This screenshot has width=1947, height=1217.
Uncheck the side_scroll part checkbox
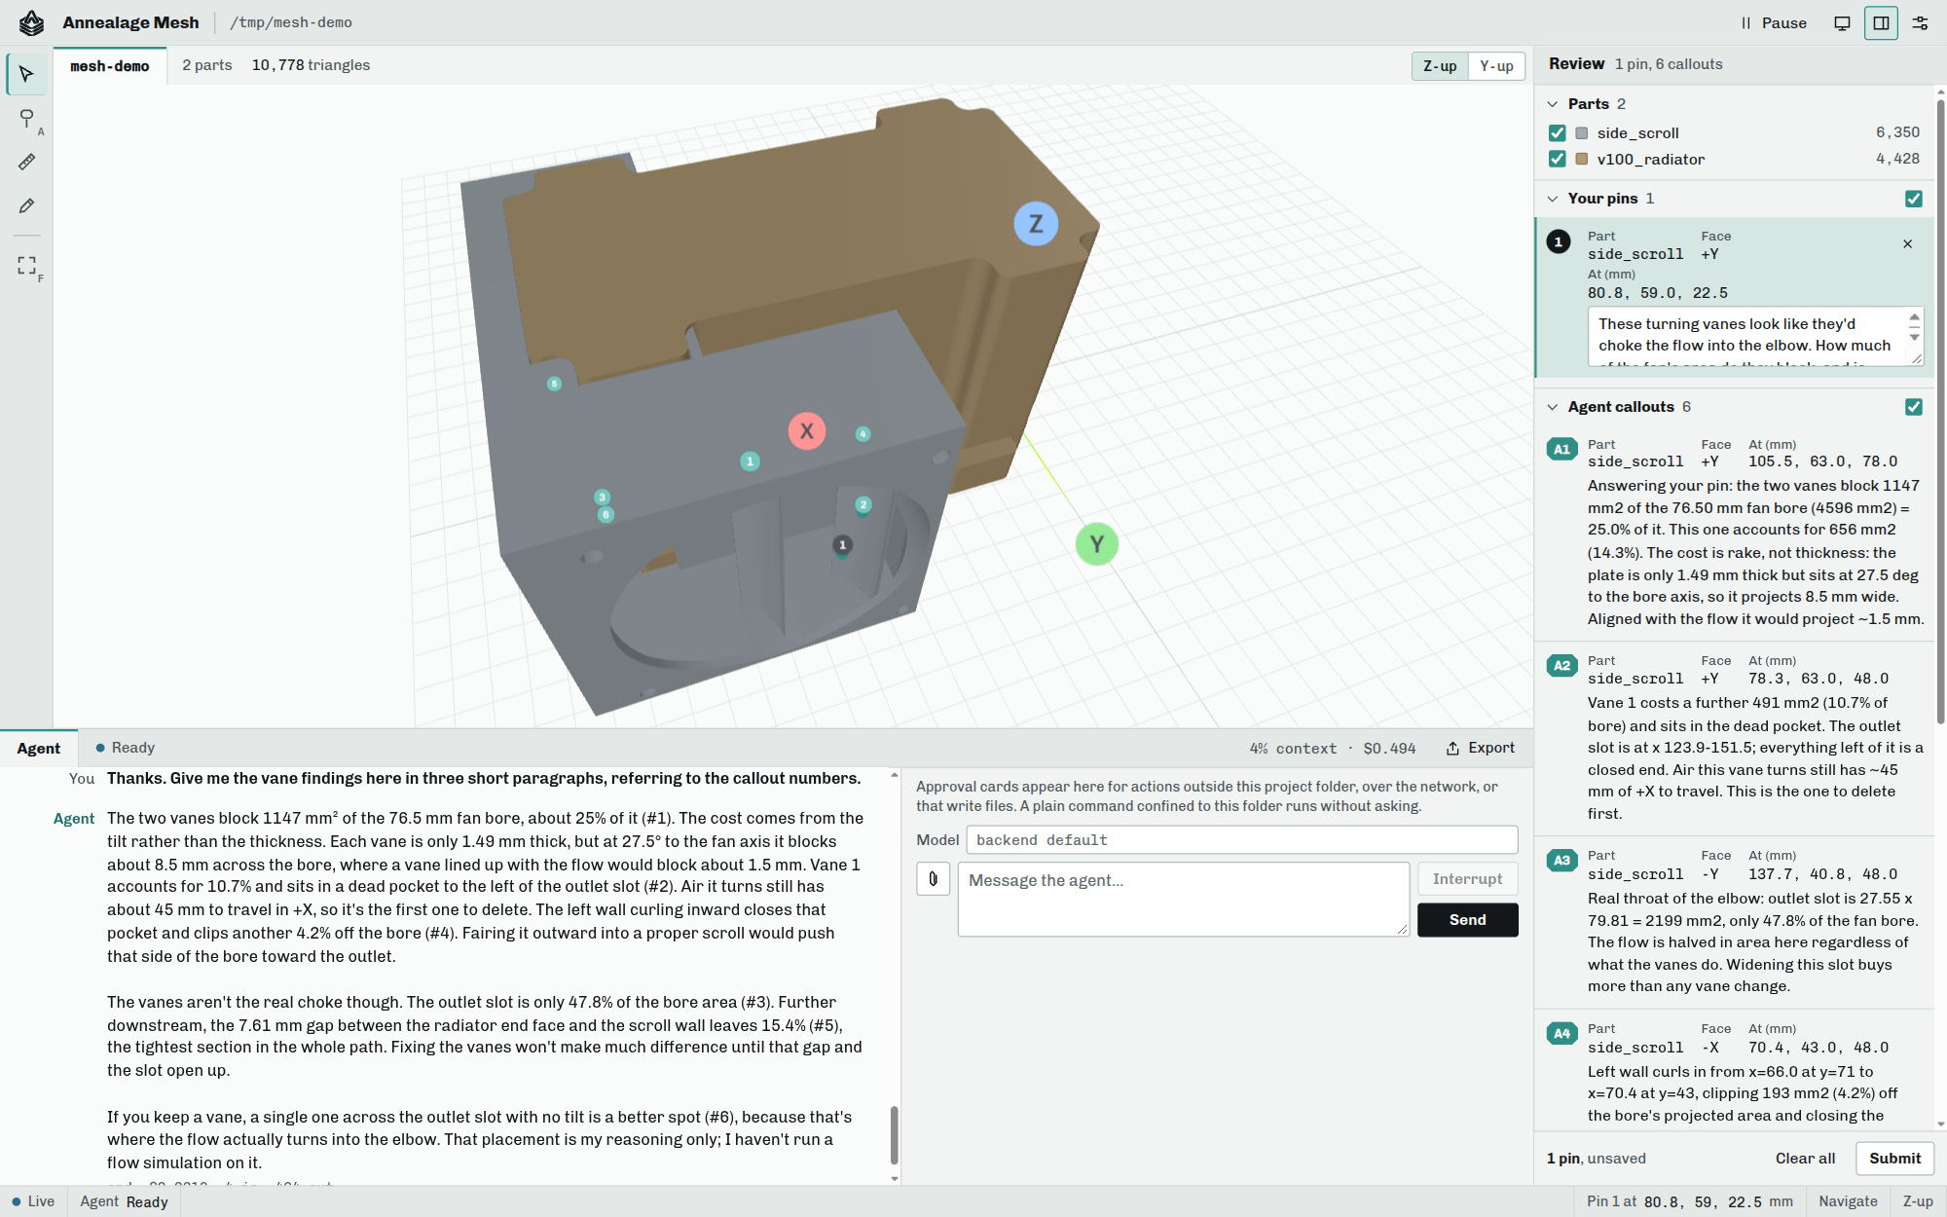point(1557,132)
